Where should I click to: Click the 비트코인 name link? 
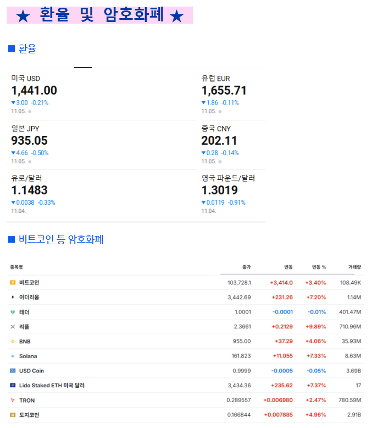[29, 282]
